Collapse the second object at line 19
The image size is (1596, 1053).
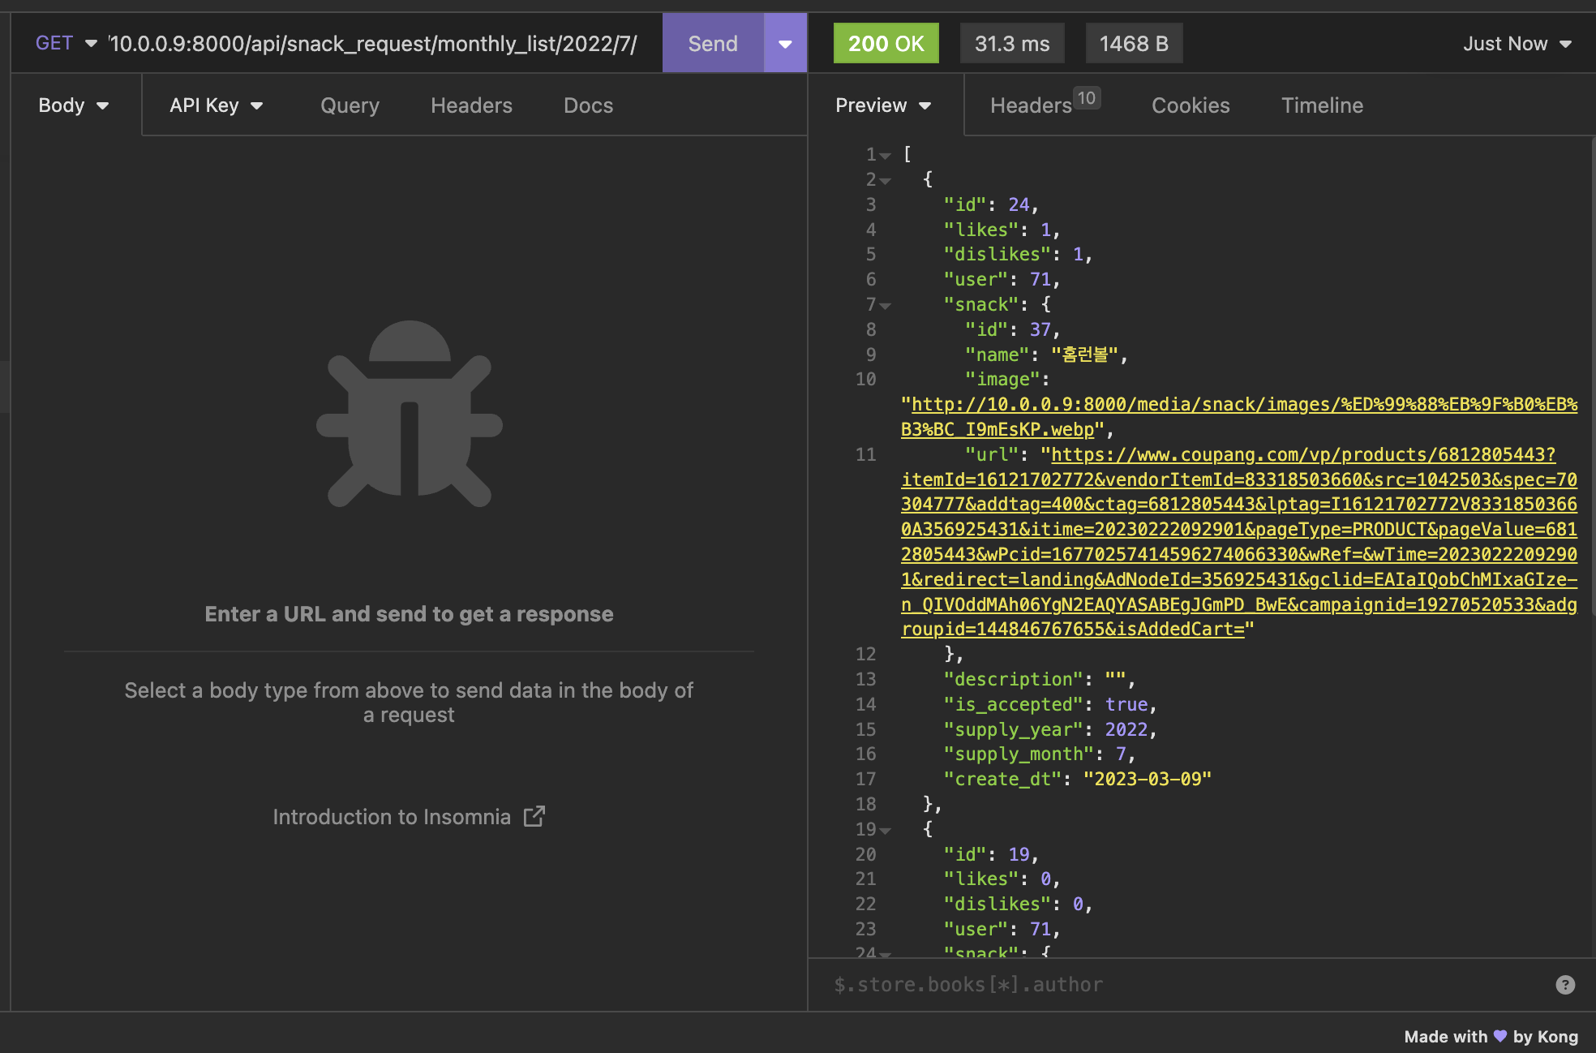[886, 830]
